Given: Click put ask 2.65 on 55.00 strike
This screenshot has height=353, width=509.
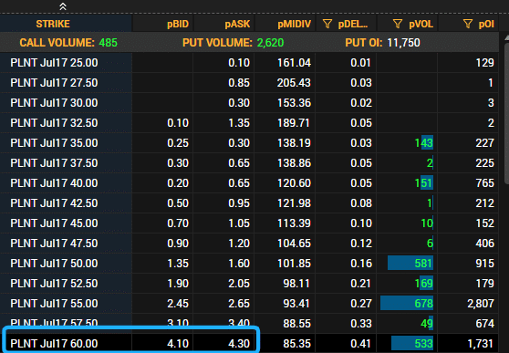Looking at the screenshot, I should coord(239,304).
